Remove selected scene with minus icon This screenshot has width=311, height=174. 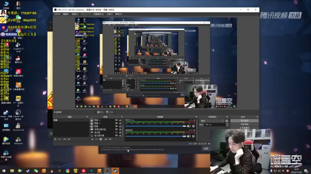click(x=59, y=139)
